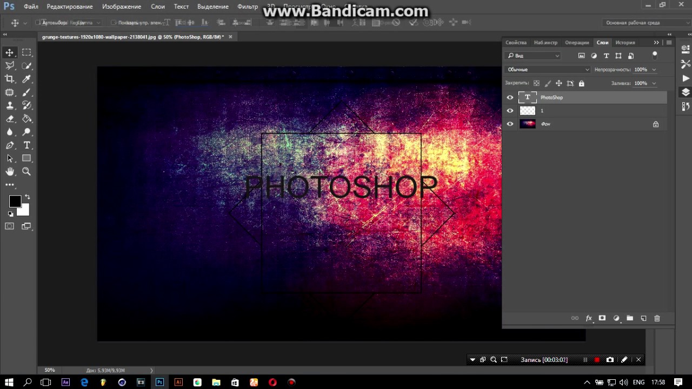The image size is (692, 389).
Task: Take Bandicam screenshot camera button
Action: click(x=610, y=360)
